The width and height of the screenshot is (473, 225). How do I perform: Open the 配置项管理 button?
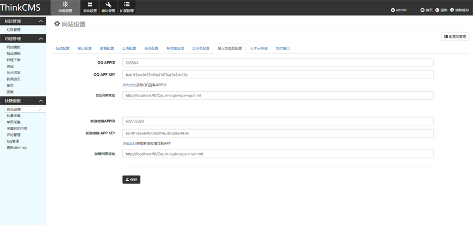455,36
